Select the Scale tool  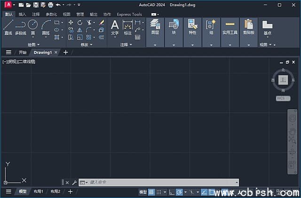pyautogui.click(x=79, y=37)
